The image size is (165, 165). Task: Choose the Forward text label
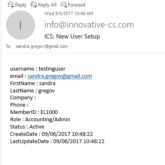(76, 5)
